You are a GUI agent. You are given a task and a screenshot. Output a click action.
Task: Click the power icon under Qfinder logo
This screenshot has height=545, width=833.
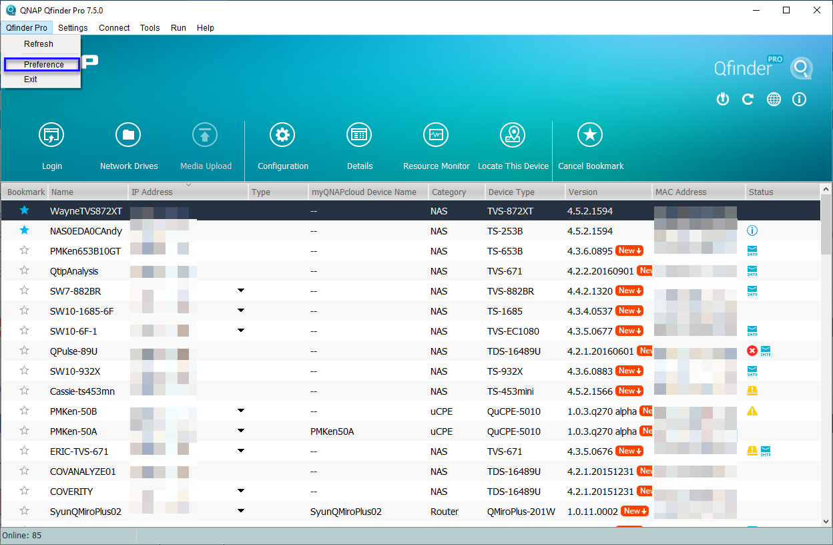tap(722, 100)
